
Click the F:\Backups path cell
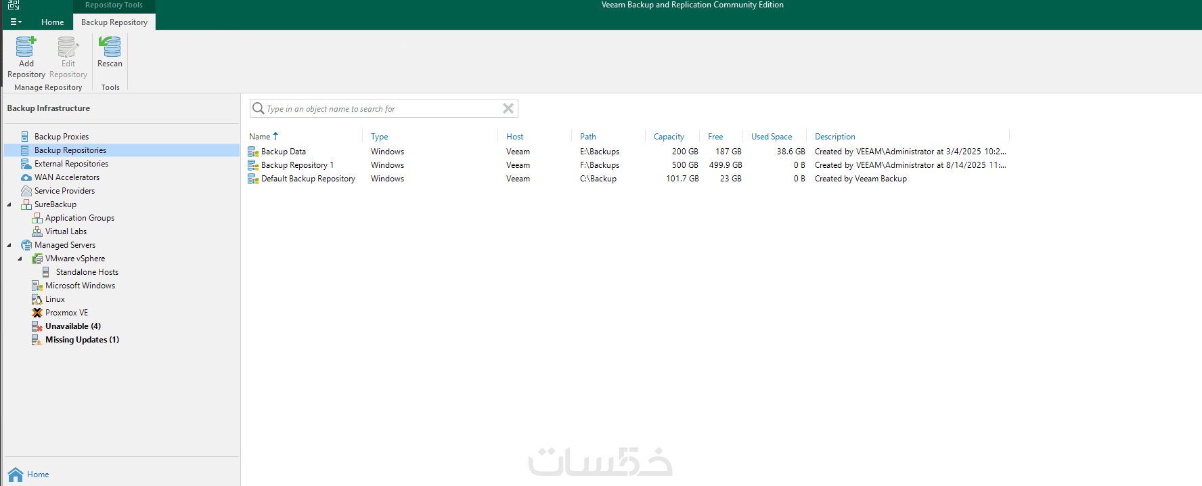600,165
